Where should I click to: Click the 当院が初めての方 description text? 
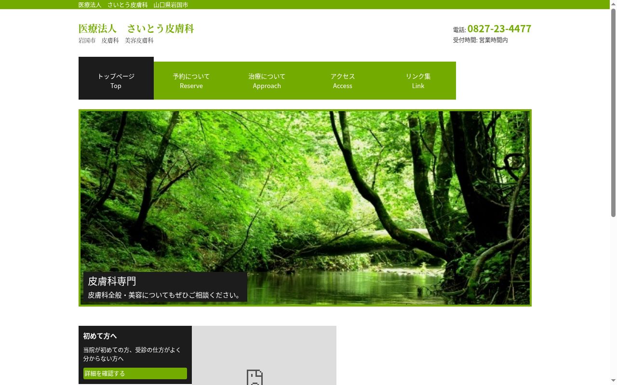coord(132,354)
